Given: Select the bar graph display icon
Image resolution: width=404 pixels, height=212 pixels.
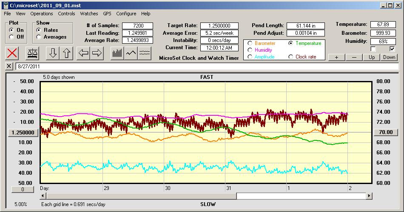Looking at the screenshot, I should (x=117, y=53).
